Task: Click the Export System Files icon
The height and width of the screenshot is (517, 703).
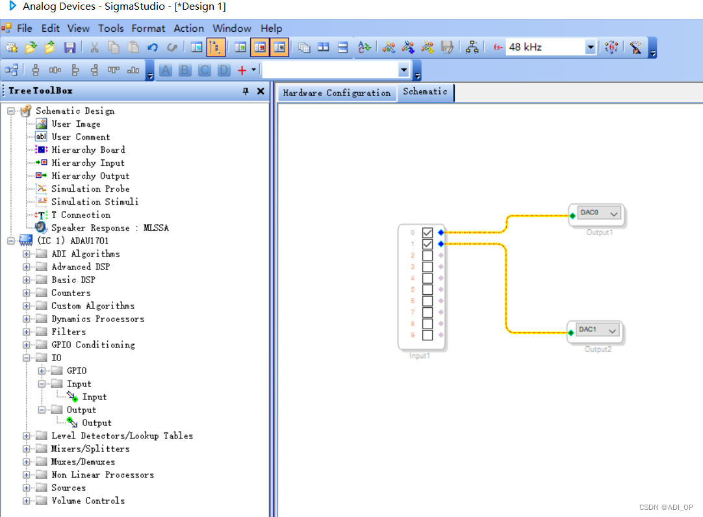Action: 447,47
